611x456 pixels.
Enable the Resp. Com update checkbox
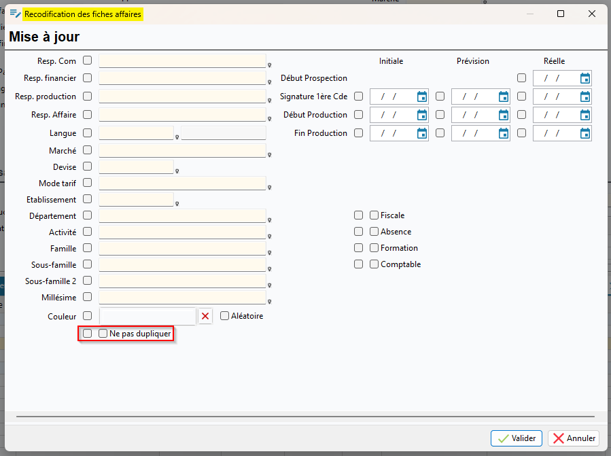coord(87,60)
